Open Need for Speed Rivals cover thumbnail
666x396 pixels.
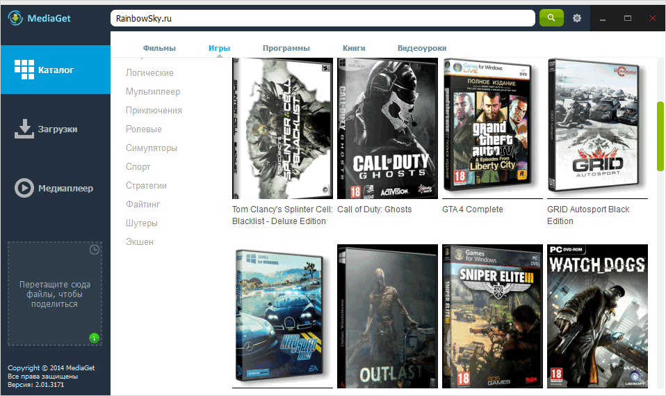tap(282, 316)
